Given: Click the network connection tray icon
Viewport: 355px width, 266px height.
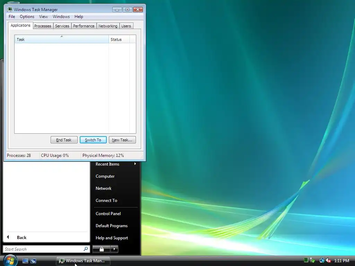Looking at the screenshot, I should click(x=322, y=260).
